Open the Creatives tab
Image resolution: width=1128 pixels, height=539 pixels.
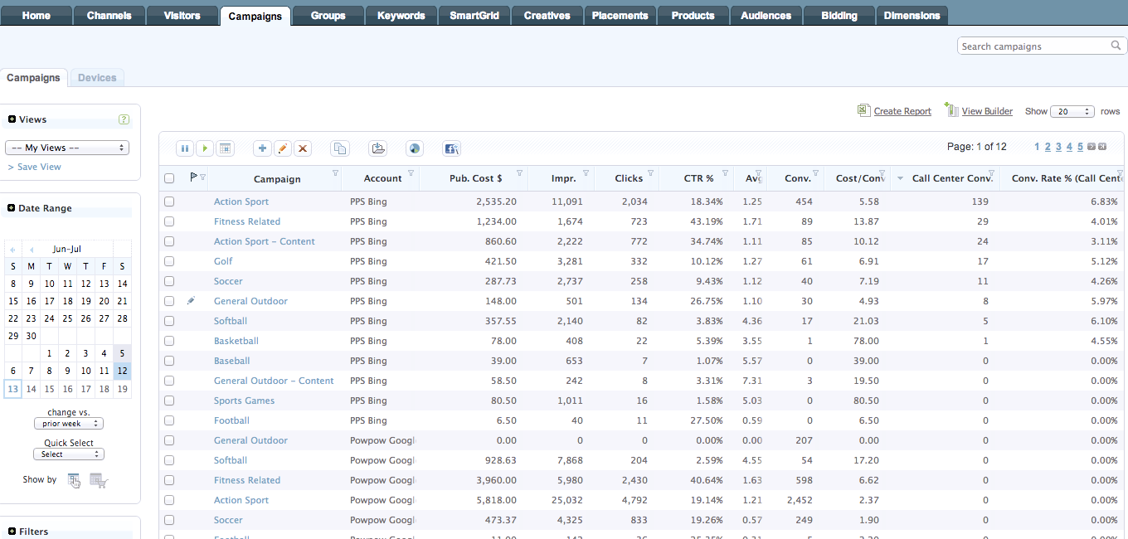[x=547, y=15]
